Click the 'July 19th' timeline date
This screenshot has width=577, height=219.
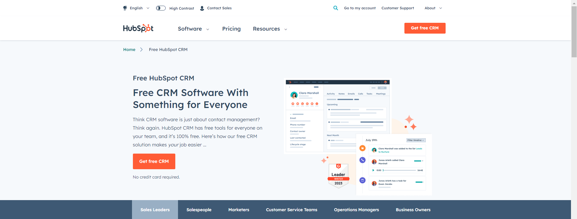click(x=371, y=140)
